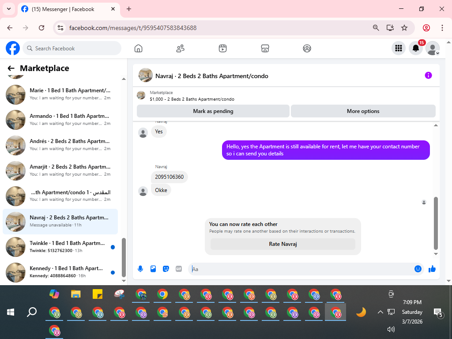
Task: Open Armando 1 Bed 1 Bath conversation
Action: pos(60,120)
